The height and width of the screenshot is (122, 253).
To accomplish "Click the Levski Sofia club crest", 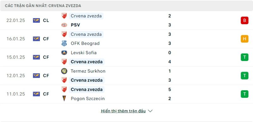I will [x=64, y=53].
